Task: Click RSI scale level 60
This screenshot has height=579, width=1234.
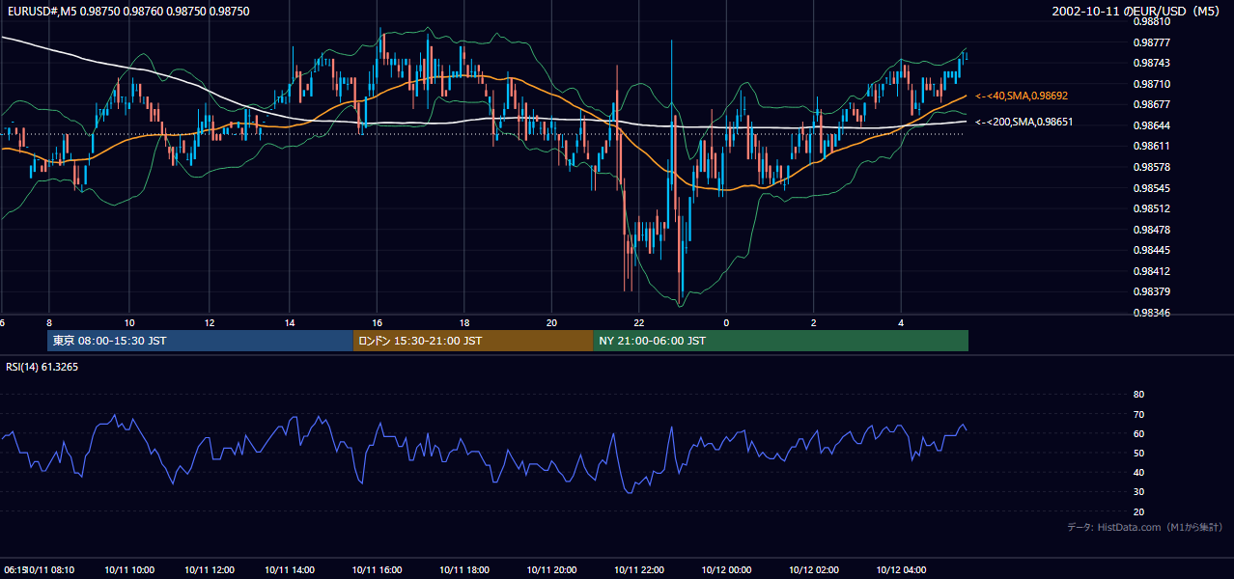Action: (1138, 433)
